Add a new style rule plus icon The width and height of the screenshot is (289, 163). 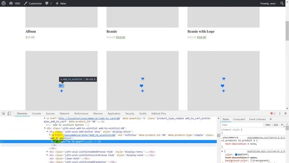pyautogui.click(x=282, y=125)
